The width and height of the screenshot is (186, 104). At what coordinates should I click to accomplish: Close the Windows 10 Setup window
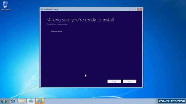[140, 10]
